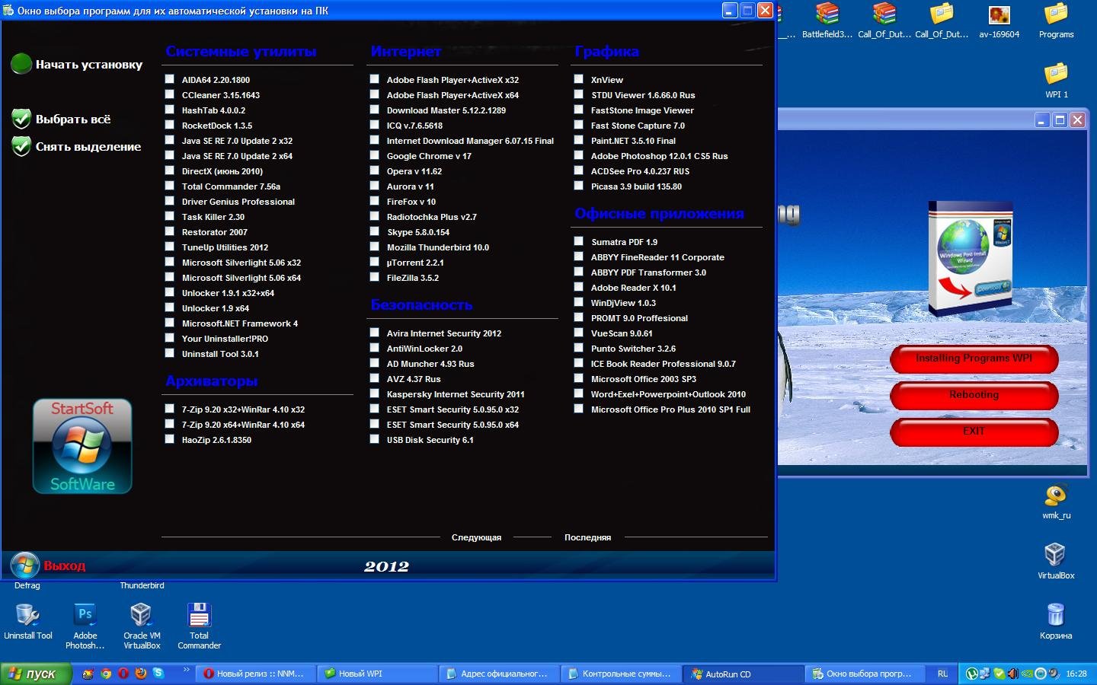The width and height of the screenshot is (1097, 685).
Task: Click the red Выход exit label
Action: tap(64, 566)
